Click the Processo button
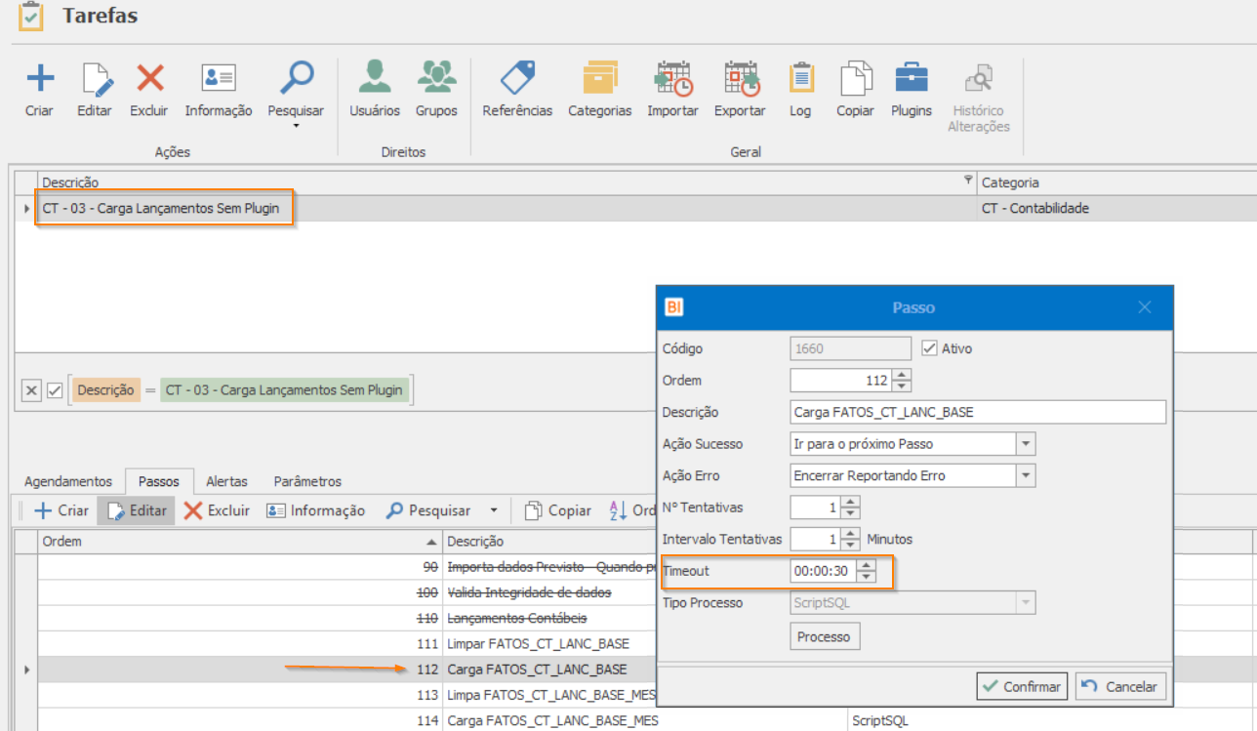The height and width of the screenshot is (731, 1257). pyautogui.click(x=824, y=636)
